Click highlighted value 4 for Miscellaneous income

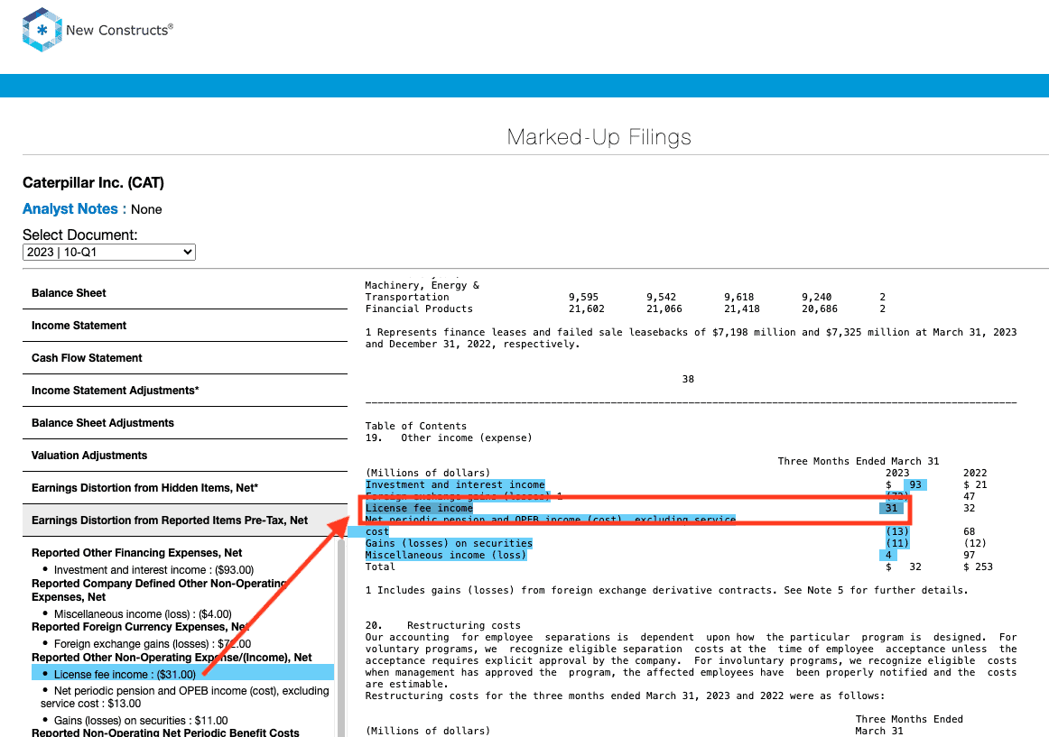coord(887,555)
